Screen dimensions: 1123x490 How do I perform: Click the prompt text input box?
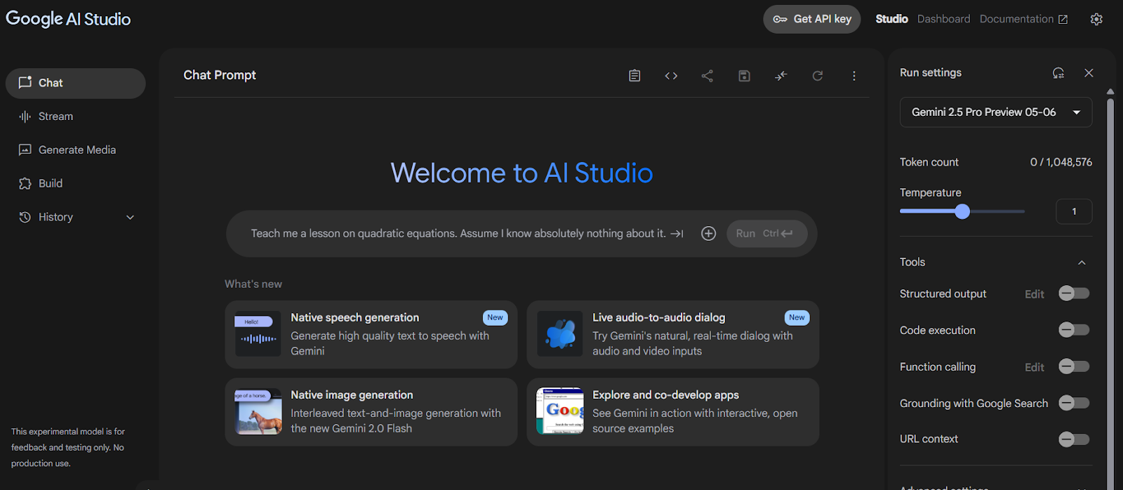[x=458, y=234]
